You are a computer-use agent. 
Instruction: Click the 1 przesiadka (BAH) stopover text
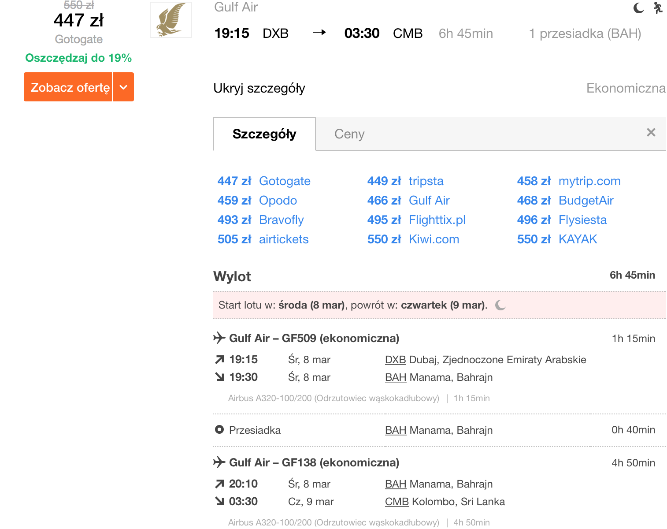[x=585, y=34]
